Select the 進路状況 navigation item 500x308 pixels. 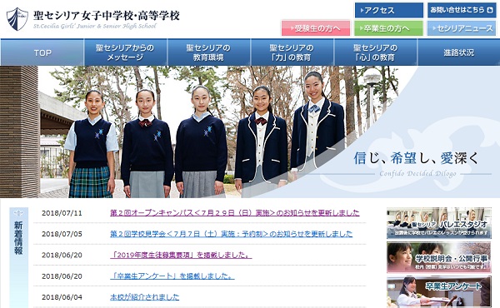(x=458, y=52)
